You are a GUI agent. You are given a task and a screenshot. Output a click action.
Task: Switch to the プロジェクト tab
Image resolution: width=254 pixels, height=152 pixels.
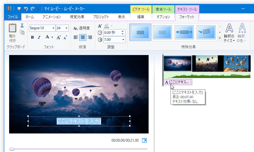point(101,17)
